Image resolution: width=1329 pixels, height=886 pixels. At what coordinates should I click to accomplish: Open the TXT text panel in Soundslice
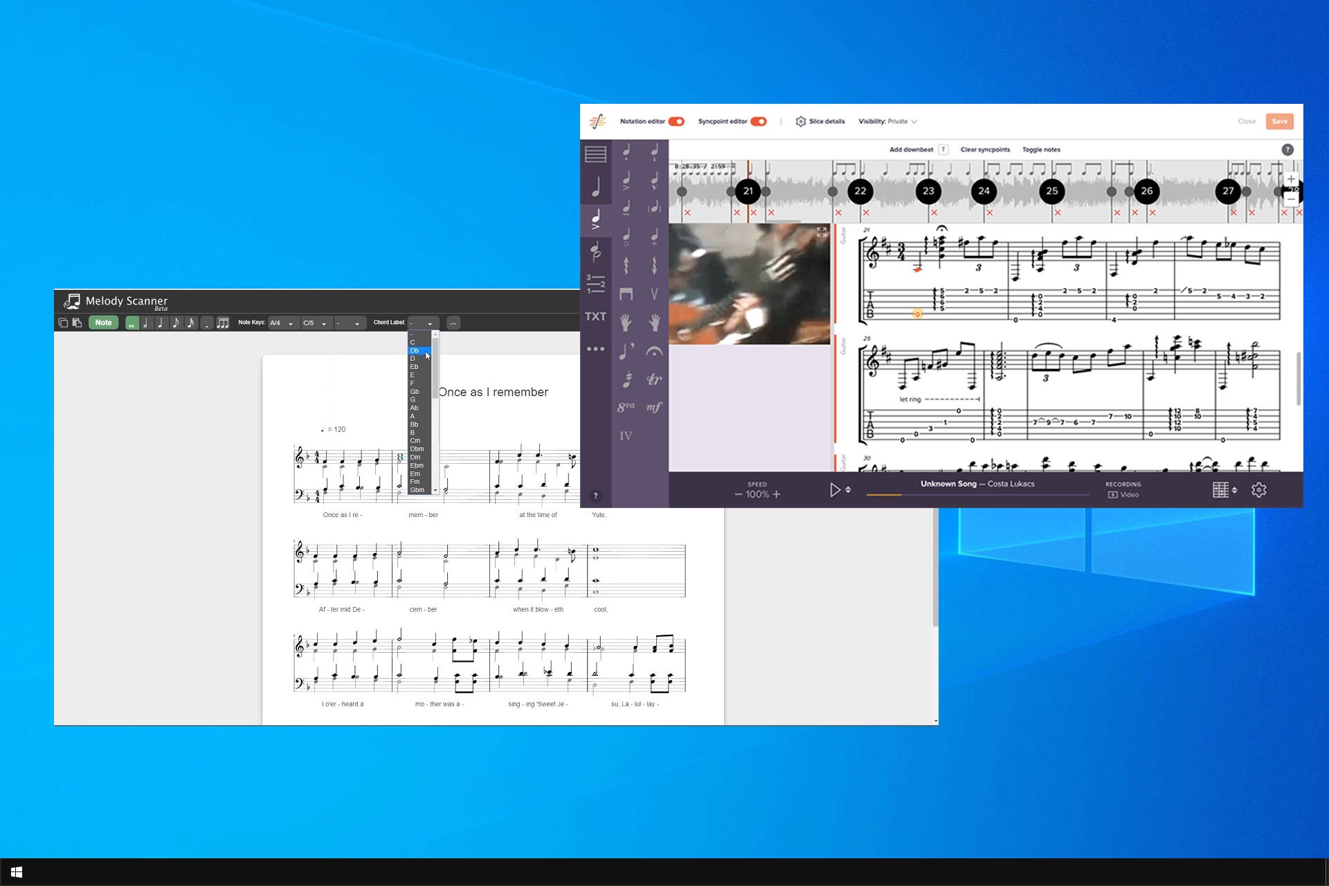595,316
